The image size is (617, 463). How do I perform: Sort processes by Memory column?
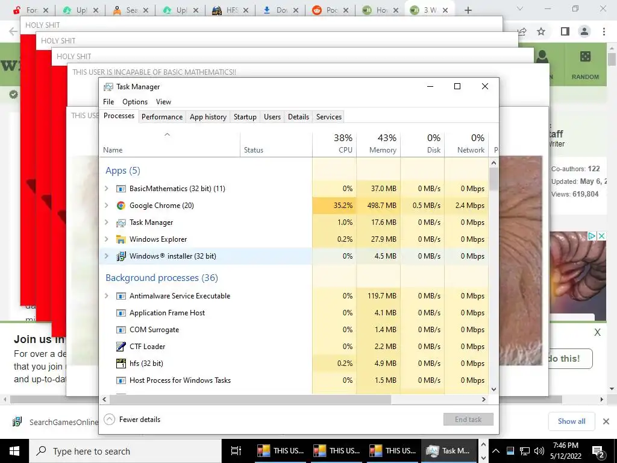click(378, 143)
